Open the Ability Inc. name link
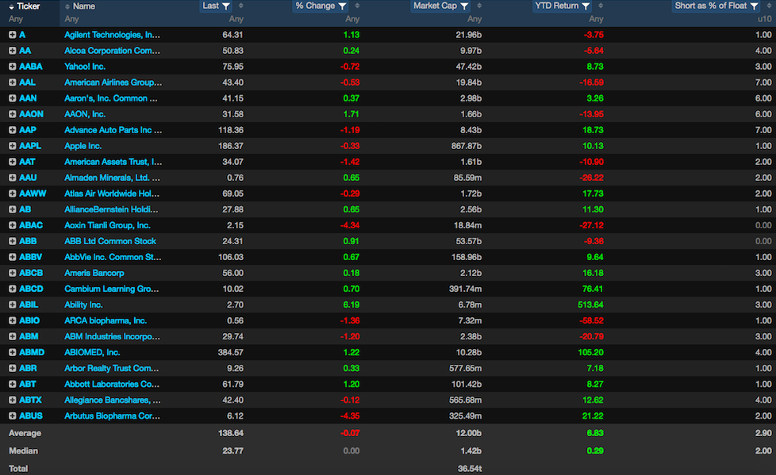 (83, 305)
